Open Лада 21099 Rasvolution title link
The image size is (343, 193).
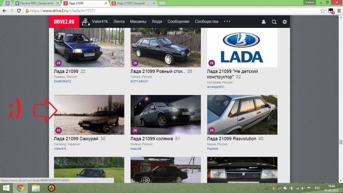[x=232, y=139]
